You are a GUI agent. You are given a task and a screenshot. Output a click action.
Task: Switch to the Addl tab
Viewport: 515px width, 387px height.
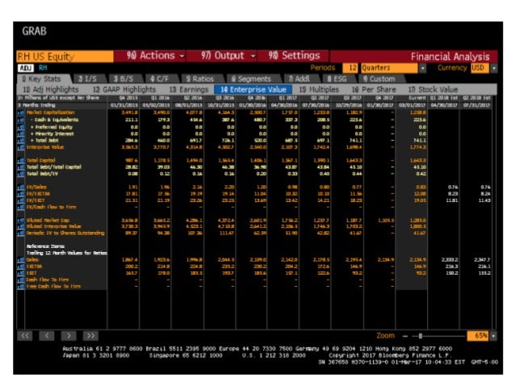click(x=299, y=79)
